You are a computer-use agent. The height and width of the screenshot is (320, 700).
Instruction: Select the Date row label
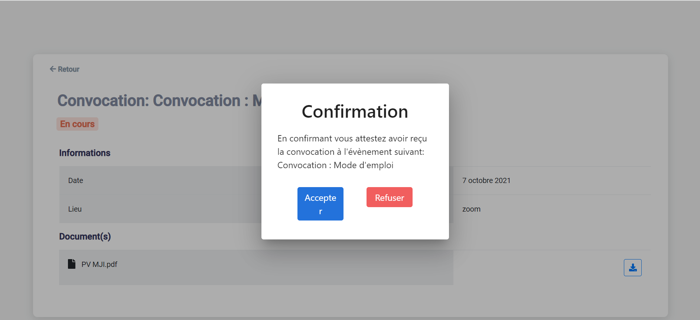[75, 180]
